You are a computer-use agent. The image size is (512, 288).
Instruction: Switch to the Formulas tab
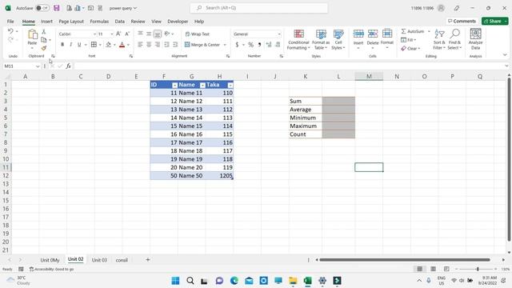pyautogui.click(x=99, y=22)
